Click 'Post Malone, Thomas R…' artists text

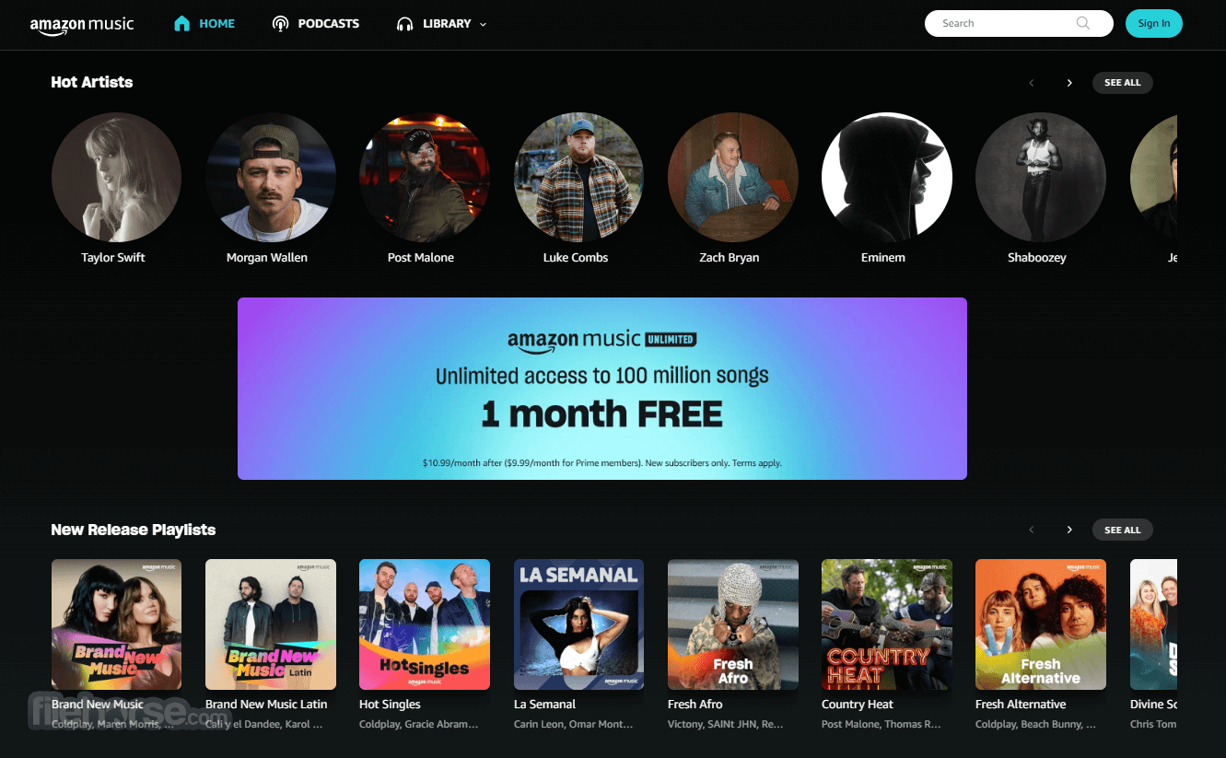coord(882,725)
